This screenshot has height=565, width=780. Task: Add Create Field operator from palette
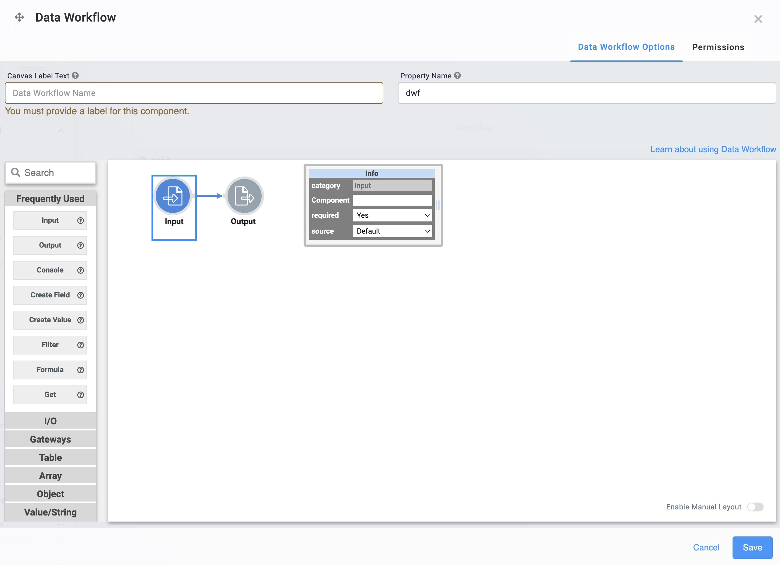point(50,295)
